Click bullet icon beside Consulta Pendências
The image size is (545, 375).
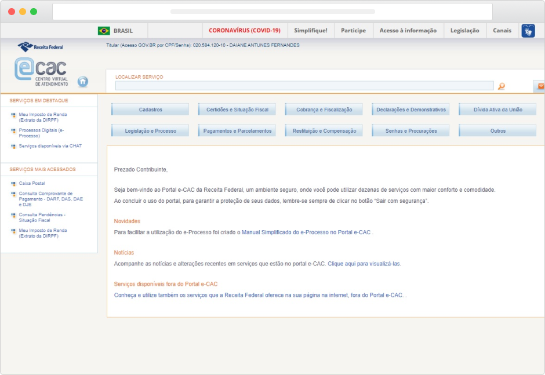coord(13,215)
